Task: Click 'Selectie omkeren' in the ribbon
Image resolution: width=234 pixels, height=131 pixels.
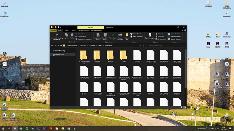Action: [x=175, y=39]
